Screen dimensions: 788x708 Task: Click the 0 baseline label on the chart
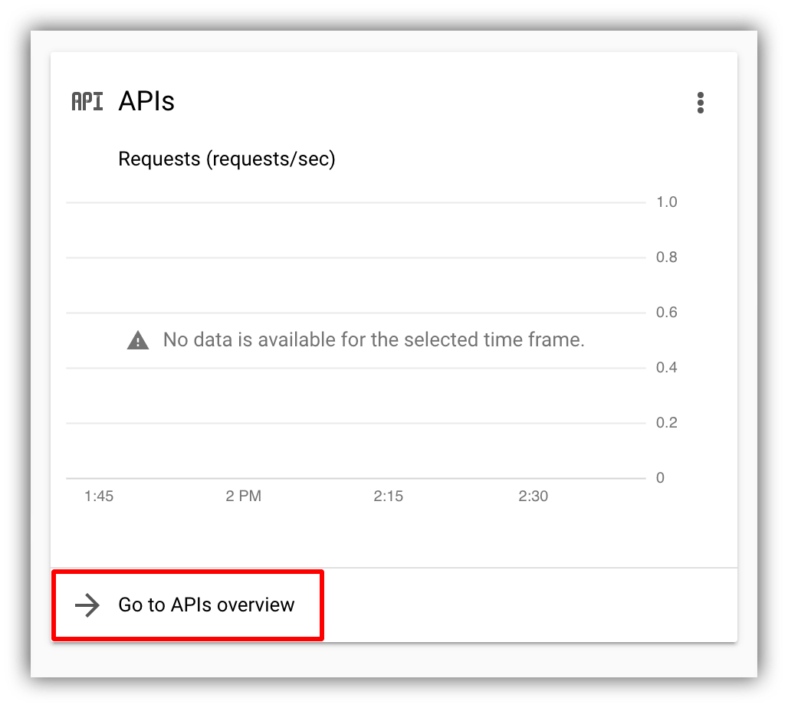(x=660, y=477)
